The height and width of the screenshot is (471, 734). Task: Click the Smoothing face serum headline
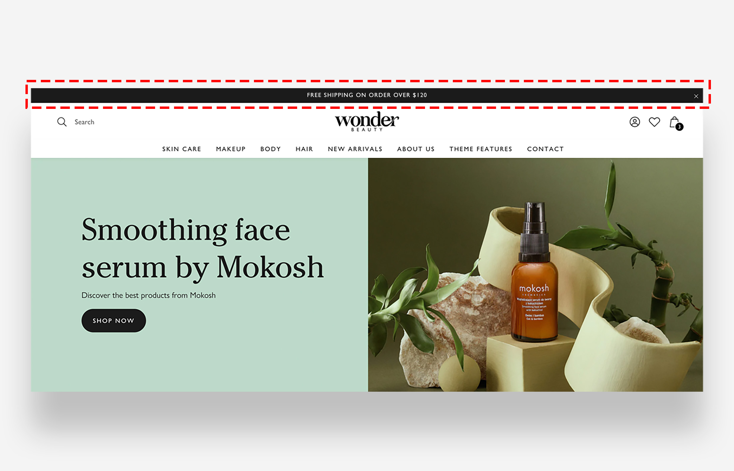point(202,248)
